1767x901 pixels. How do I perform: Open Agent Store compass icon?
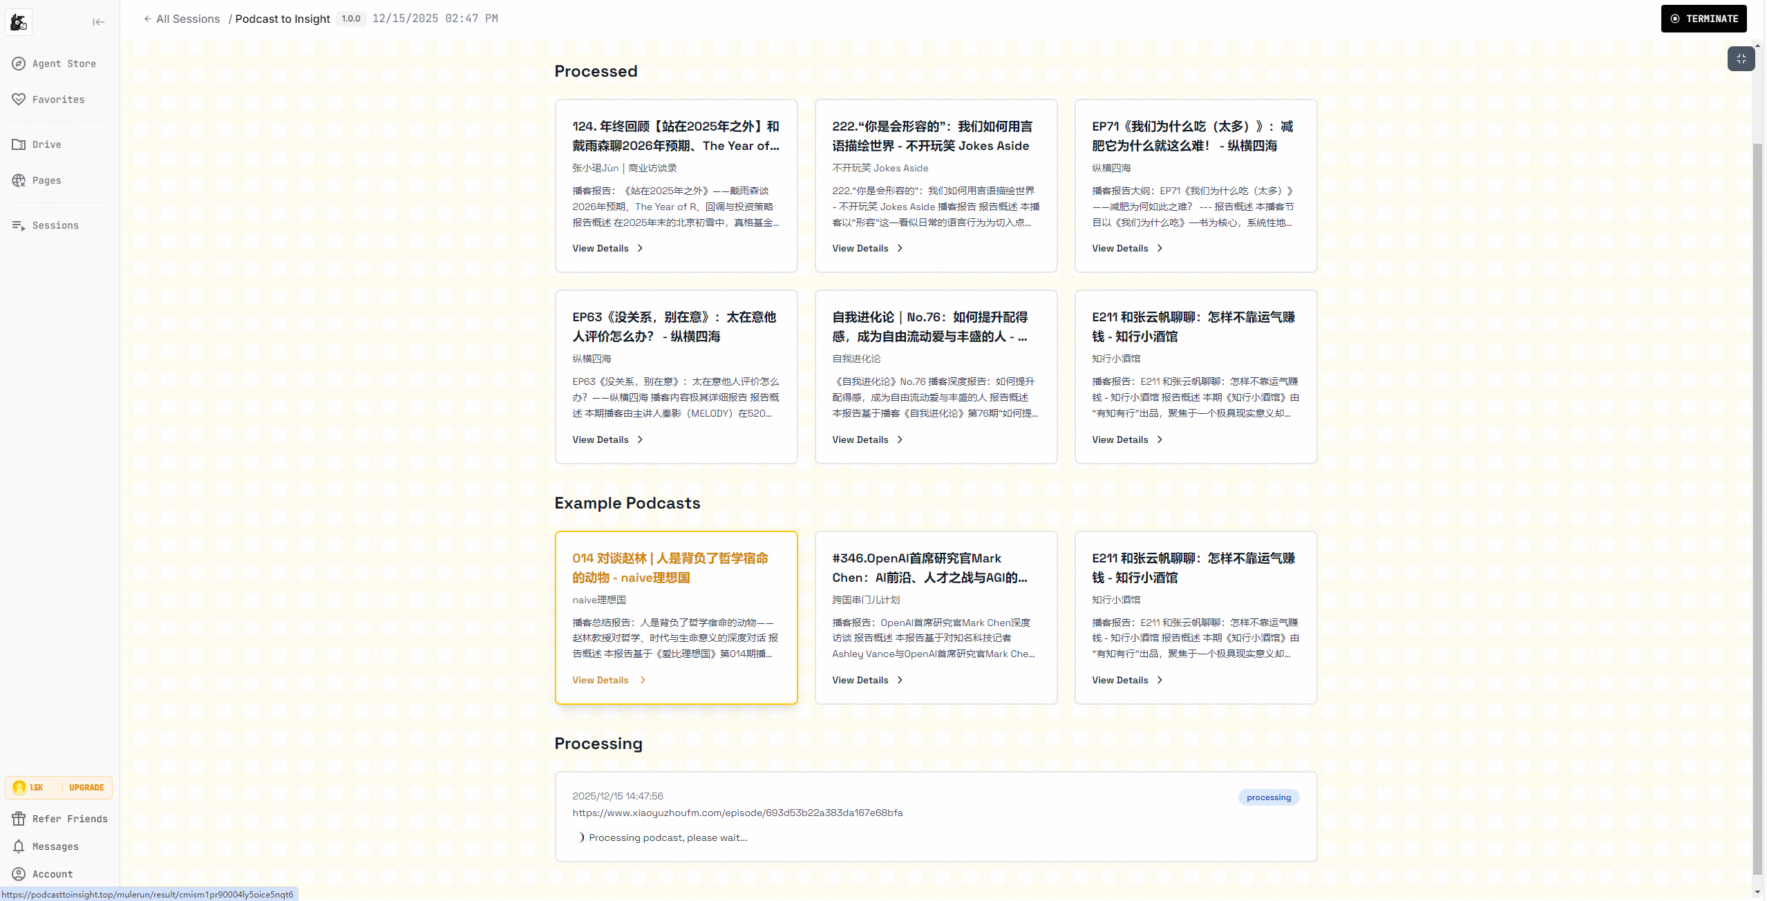(x=19, y=64)
